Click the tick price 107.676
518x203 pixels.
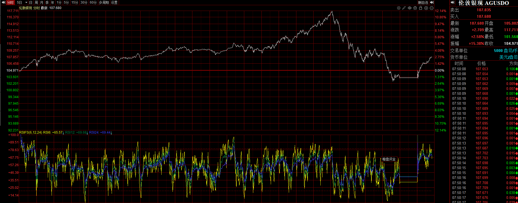[x=482, y=198]
